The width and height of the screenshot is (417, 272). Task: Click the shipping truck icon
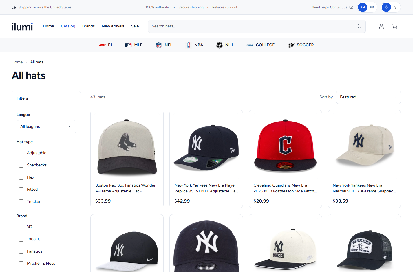(x=14, y=7)
